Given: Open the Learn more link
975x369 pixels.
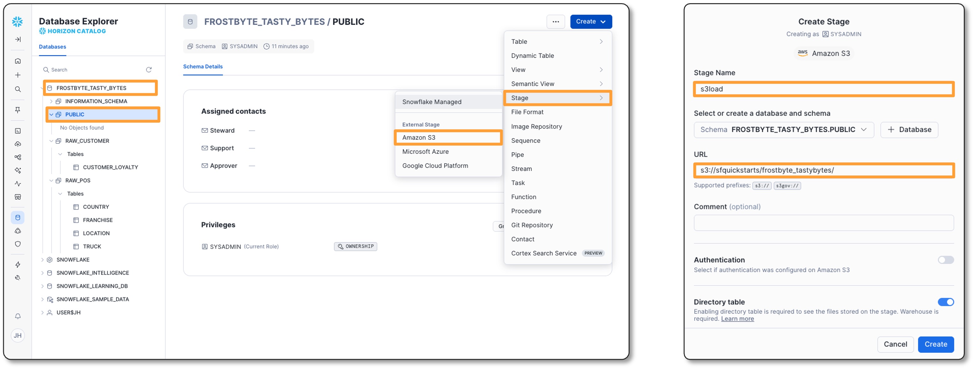Looking at the screenshot, I should coord(737,319).
